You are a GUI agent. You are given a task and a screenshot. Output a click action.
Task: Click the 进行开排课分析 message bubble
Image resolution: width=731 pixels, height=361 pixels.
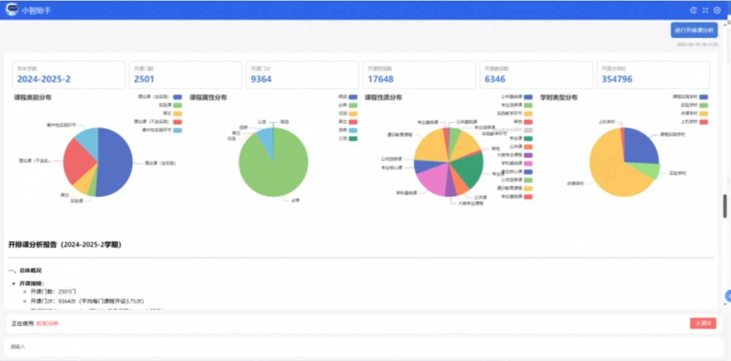[694, 30]
